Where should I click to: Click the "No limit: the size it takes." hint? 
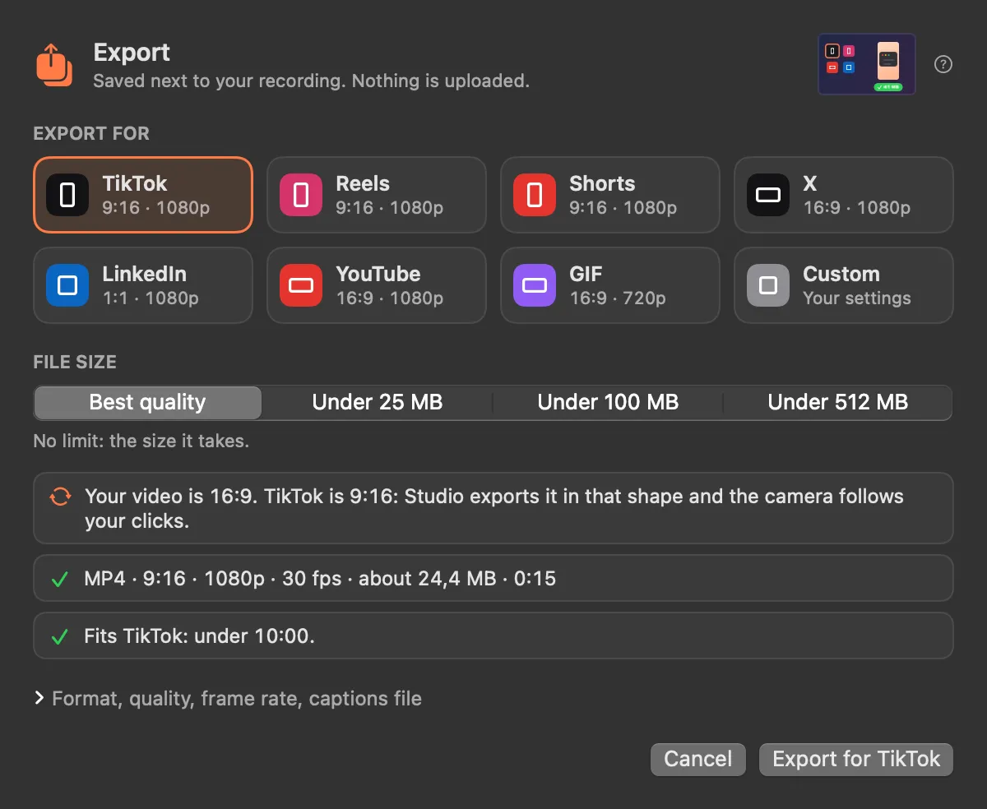pos(141,441)
